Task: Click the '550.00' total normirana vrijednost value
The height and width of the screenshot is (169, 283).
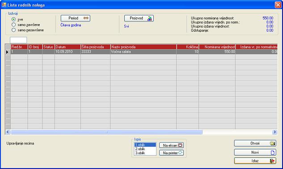Action: [x=268, y=18]
